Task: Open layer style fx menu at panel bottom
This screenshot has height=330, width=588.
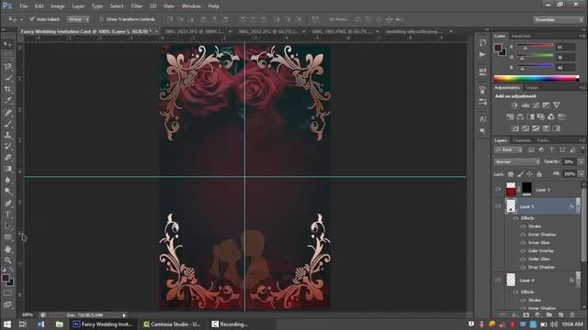Action: [514, 315]
